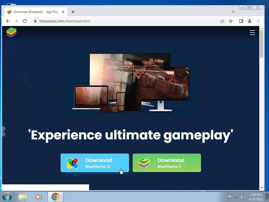
Task: Open network status icon in system tray
Action: (236, 197)
